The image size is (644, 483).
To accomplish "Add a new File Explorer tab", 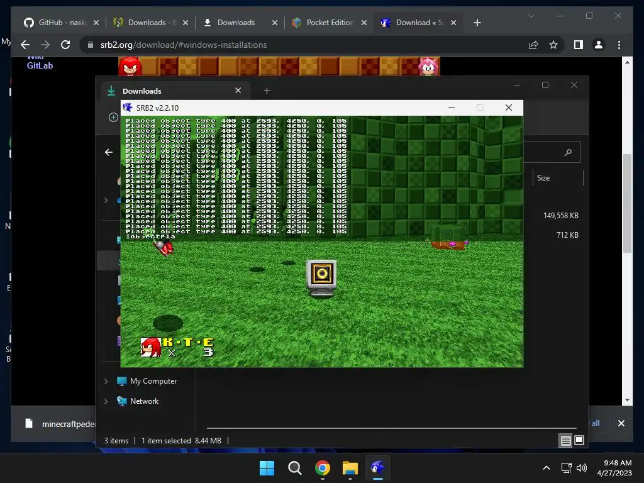I will tap(267, 91).
